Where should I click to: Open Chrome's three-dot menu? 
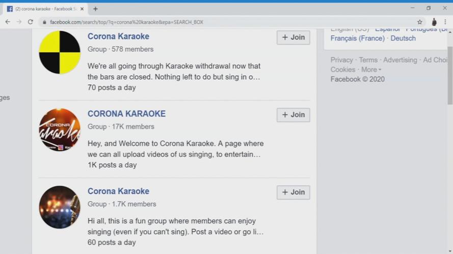(x=445, y=22)
